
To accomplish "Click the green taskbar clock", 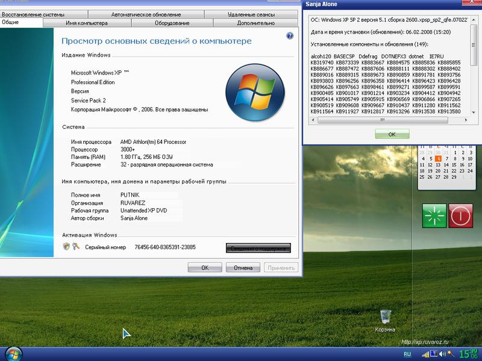I will coord(468,354).
